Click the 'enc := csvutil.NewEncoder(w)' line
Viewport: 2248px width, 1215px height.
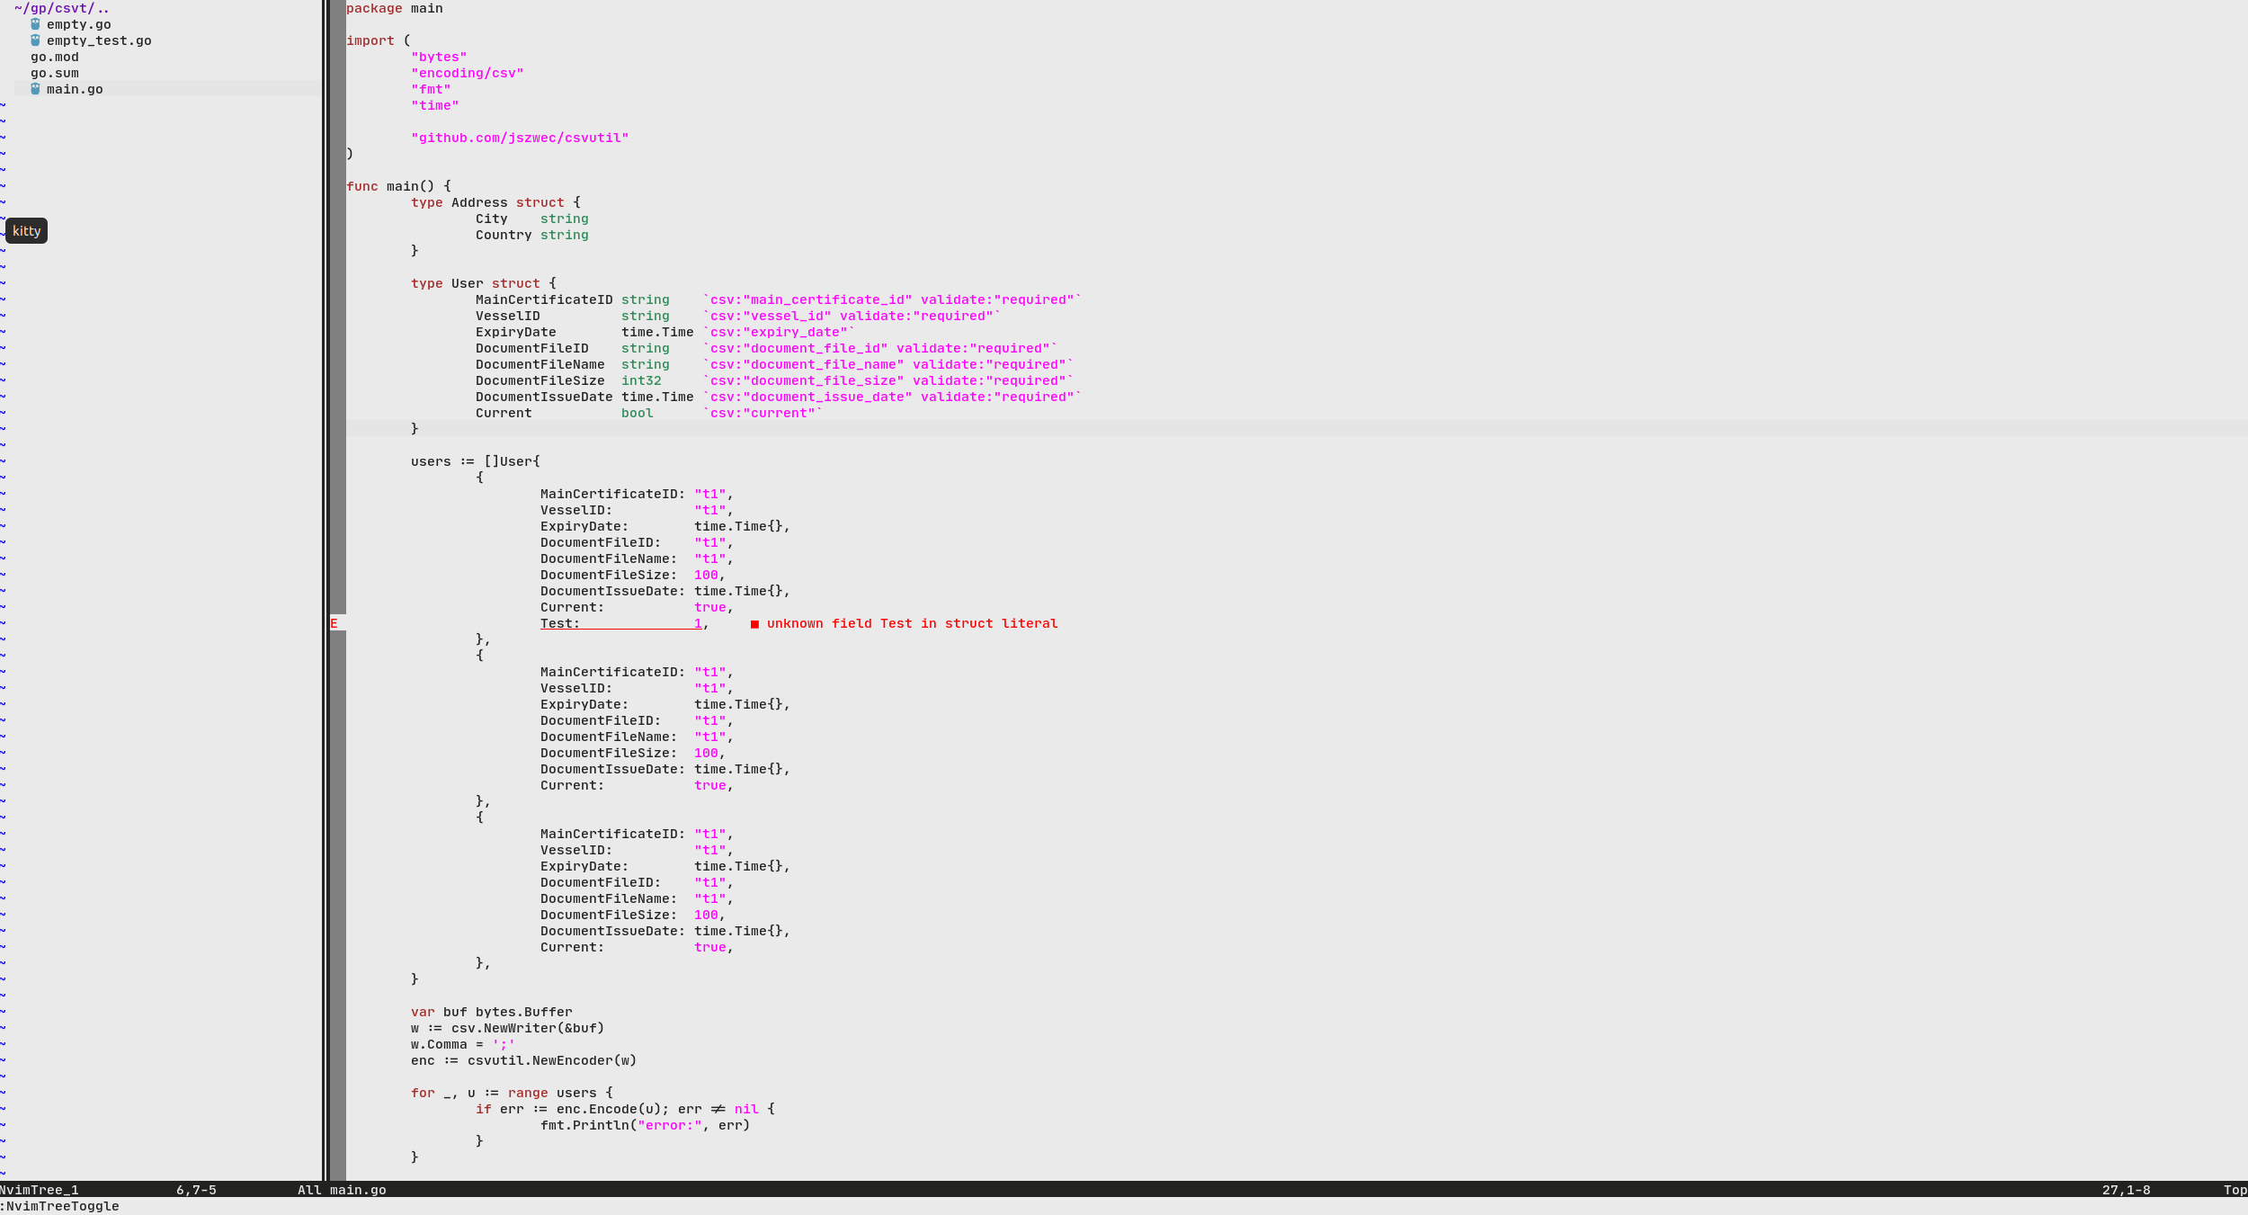point(524,1060)
